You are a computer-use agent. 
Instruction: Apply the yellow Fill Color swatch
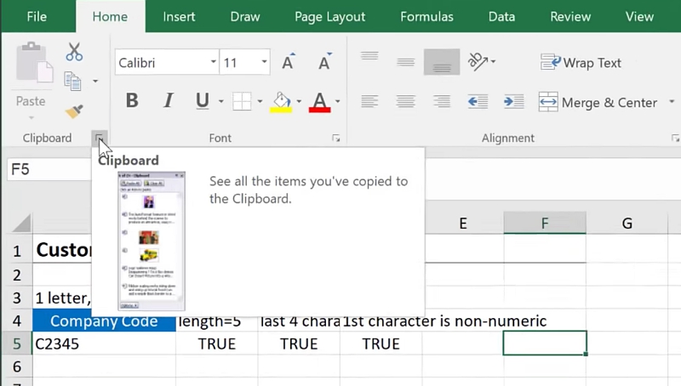(x=281, y=101)
